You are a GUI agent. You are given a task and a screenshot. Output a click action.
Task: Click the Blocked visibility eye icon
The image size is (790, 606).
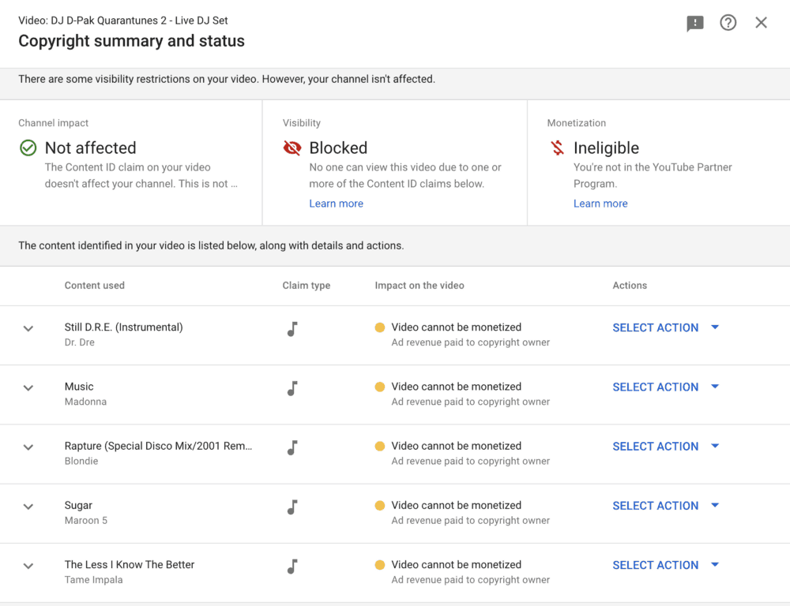coord(292,148)
